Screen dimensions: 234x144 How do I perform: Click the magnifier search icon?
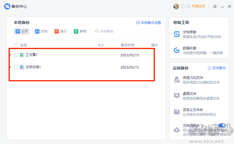(97, 31)
